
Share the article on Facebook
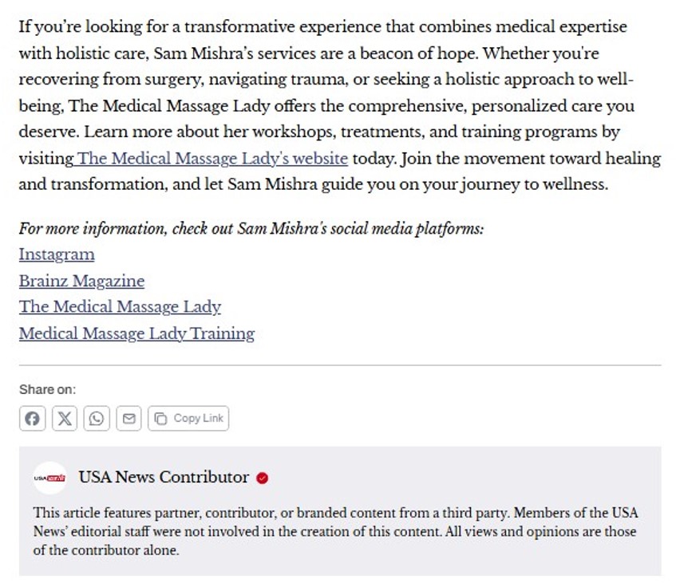(x=32, y=419)
